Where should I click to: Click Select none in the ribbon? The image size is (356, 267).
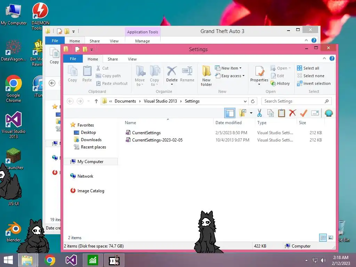[310, 76]
